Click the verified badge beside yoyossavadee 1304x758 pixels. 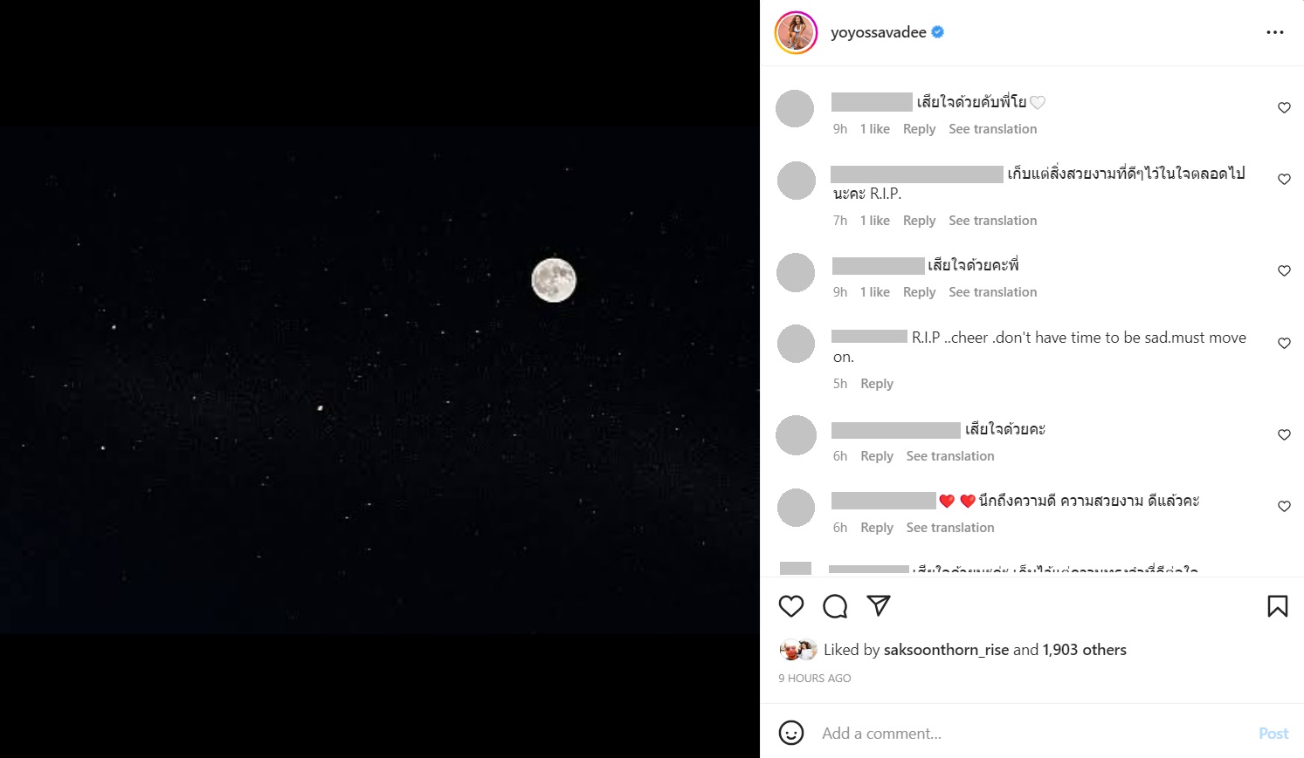click(938, 32)
